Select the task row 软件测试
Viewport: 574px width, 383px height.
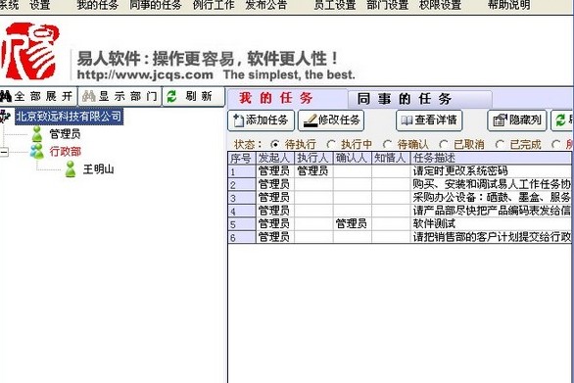(x=400, y=224)
